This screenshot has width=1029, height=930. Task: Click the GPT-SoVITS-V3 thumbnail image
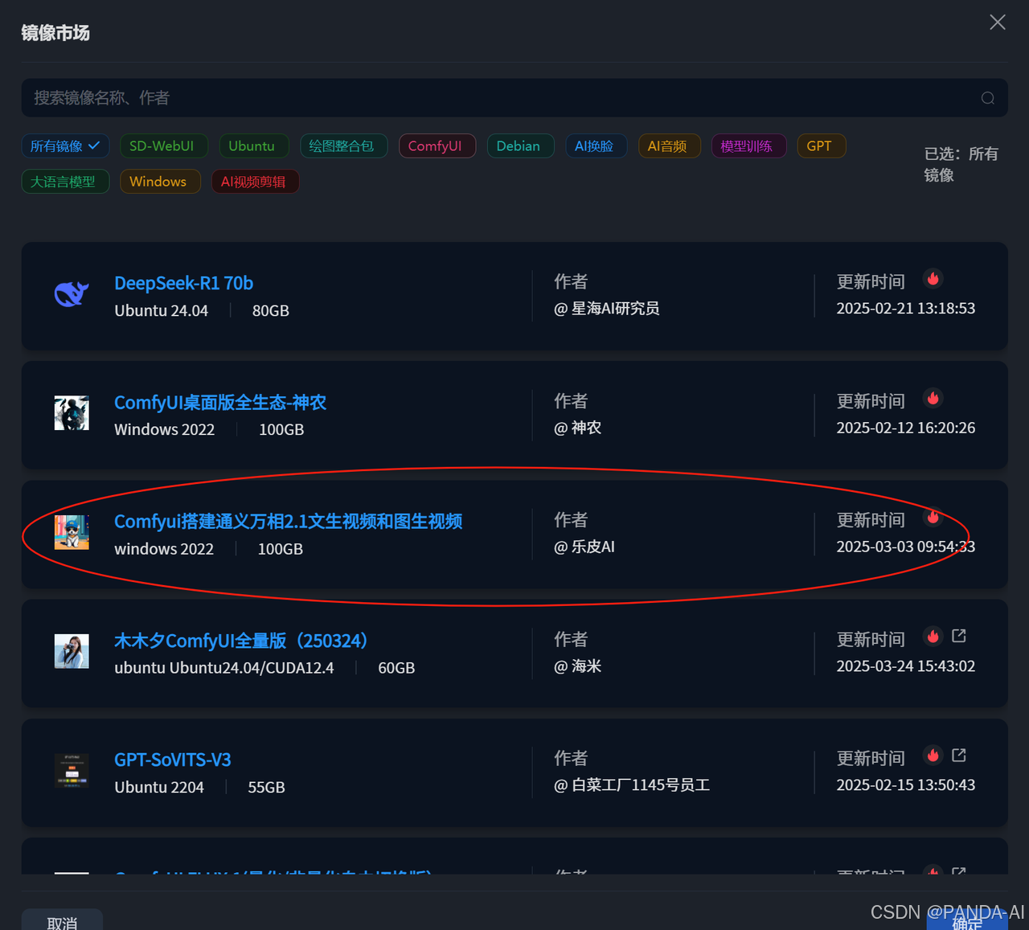72,770
